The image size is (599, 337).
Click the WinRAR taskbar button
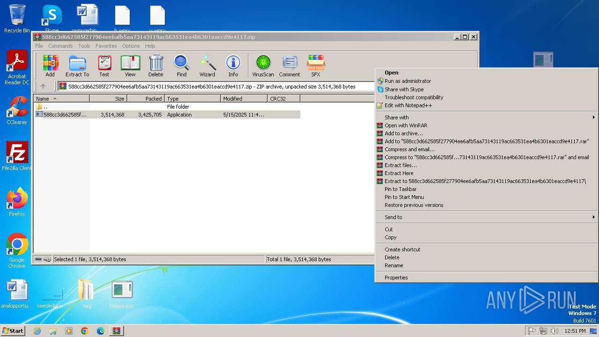pos(116,331)
